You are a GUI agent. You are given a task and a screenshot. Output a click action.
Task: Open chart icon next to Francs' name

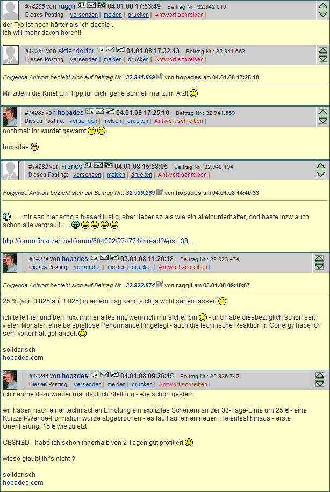point(109,165)
